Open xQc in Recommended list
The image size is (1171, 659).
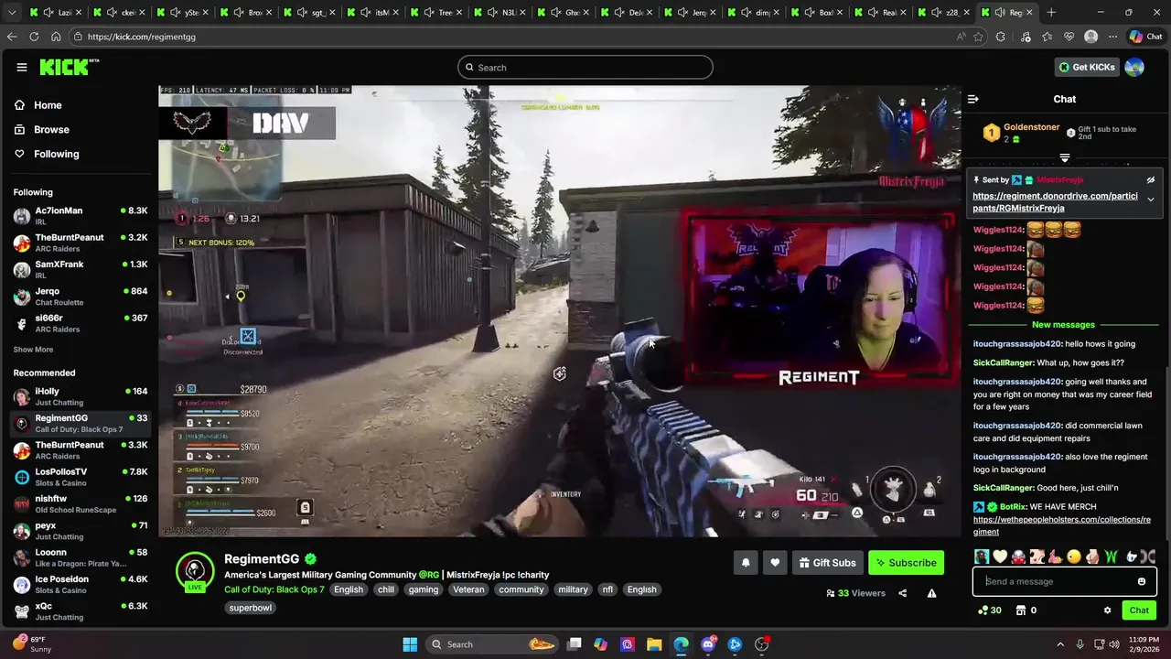(x=81, y=611)
